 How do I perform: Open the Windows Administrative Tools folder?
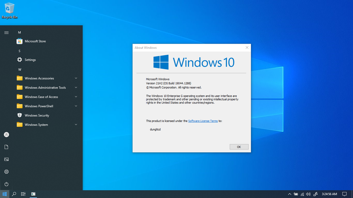tap(47, 87)
